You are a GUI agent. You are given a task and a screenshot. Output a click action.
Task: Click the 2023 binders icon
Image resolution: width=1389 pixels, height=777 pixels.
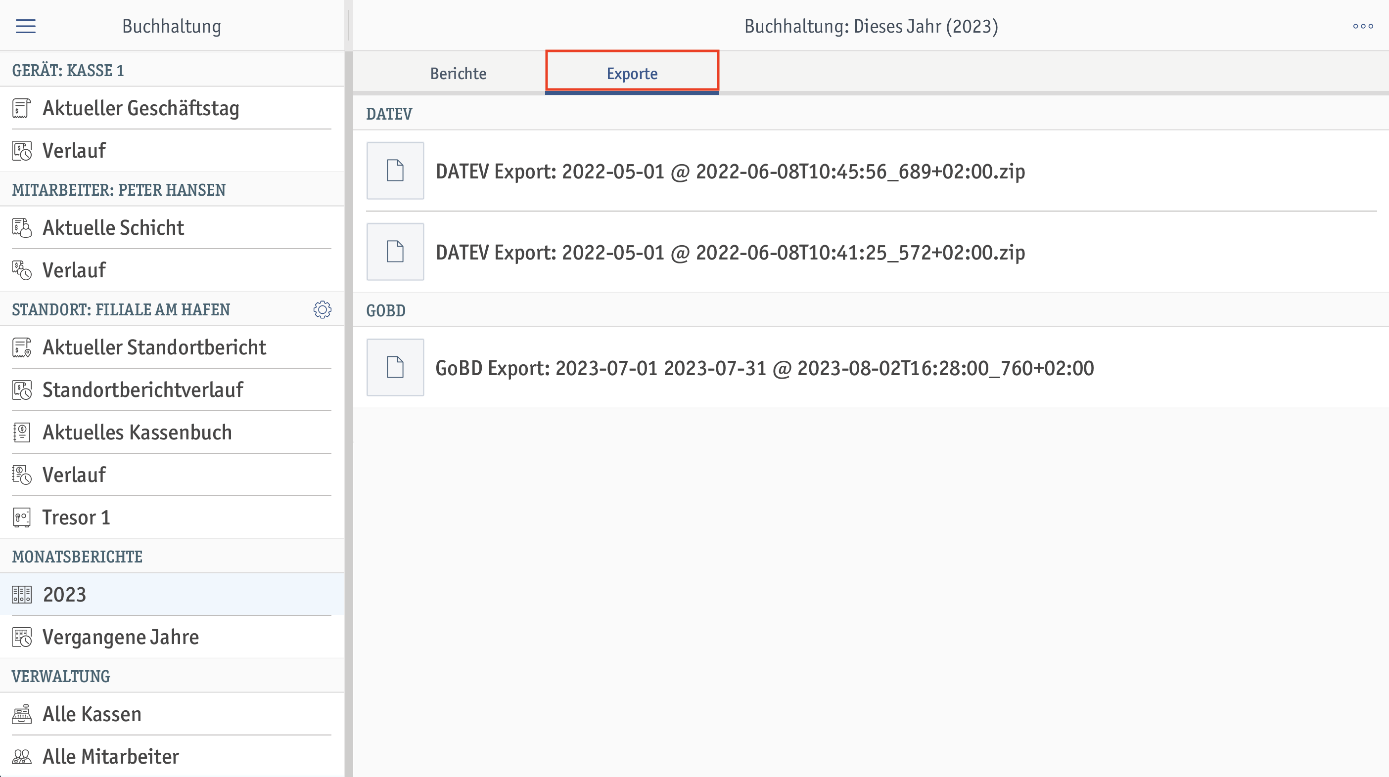coord(22,595)
